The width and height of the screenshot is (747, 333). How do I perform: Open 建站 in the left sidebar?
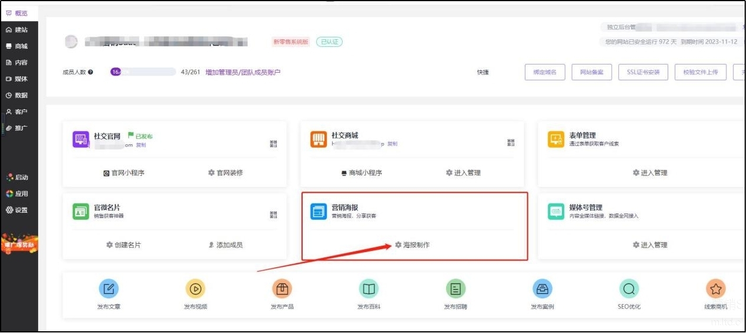coord(17,30)
